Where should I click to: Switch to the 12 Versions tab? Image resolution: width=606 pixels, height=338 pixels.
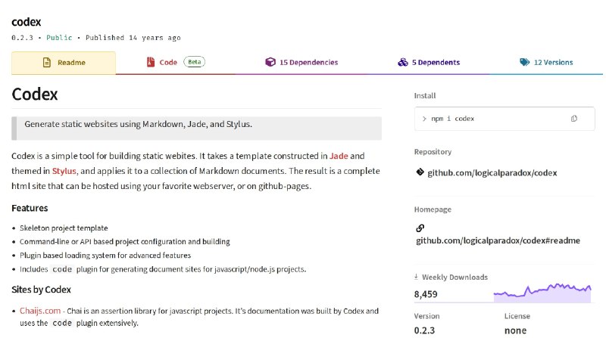(546, 62)
